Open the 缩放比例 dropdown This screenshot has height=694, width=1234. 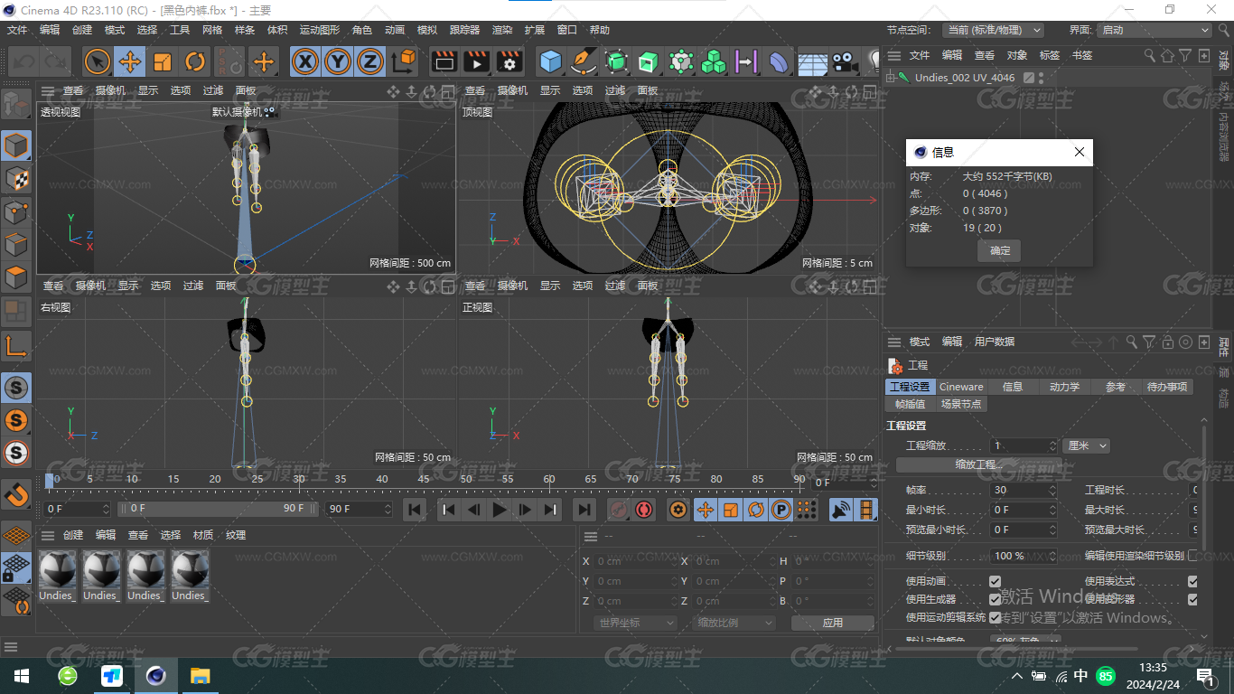click(x=735, y=623)
